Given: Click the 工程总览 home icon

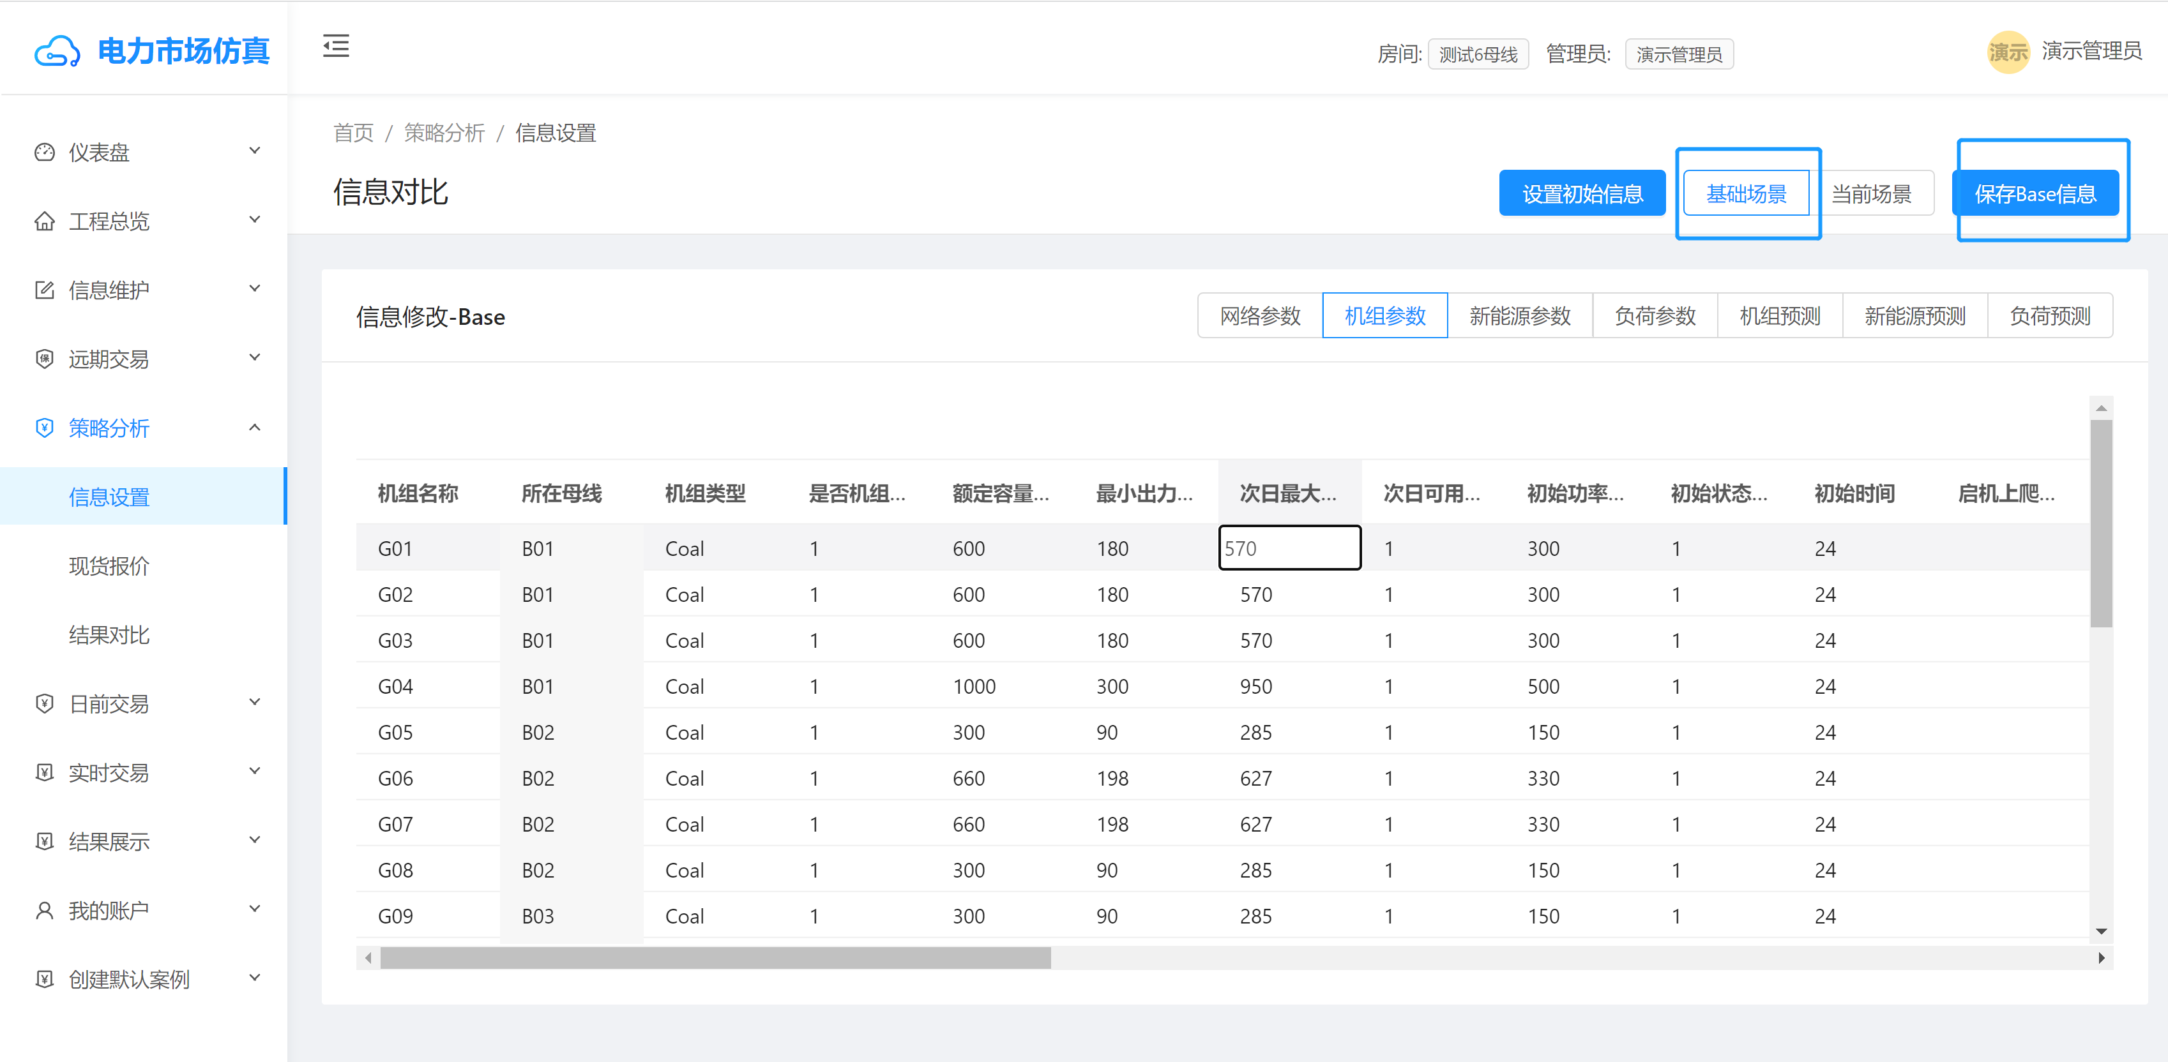Looking at the screenshot, I should click(x=45, y=221).
